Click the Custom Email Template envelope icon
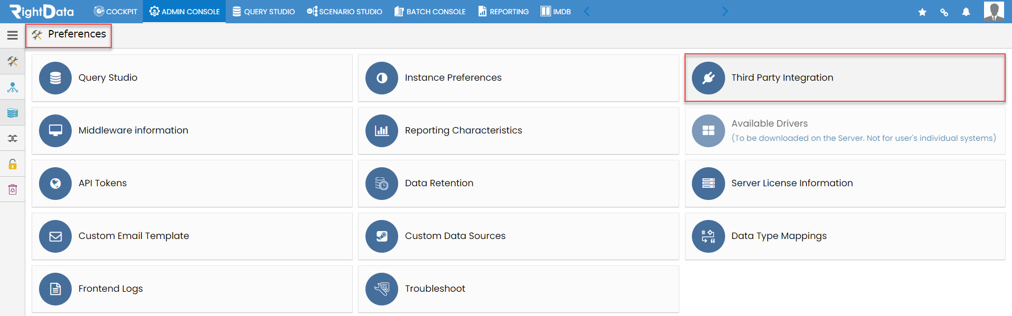1012x316 pixels. click(55, 236)
